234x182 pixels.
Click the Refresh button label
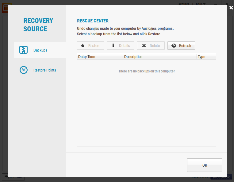185,46
